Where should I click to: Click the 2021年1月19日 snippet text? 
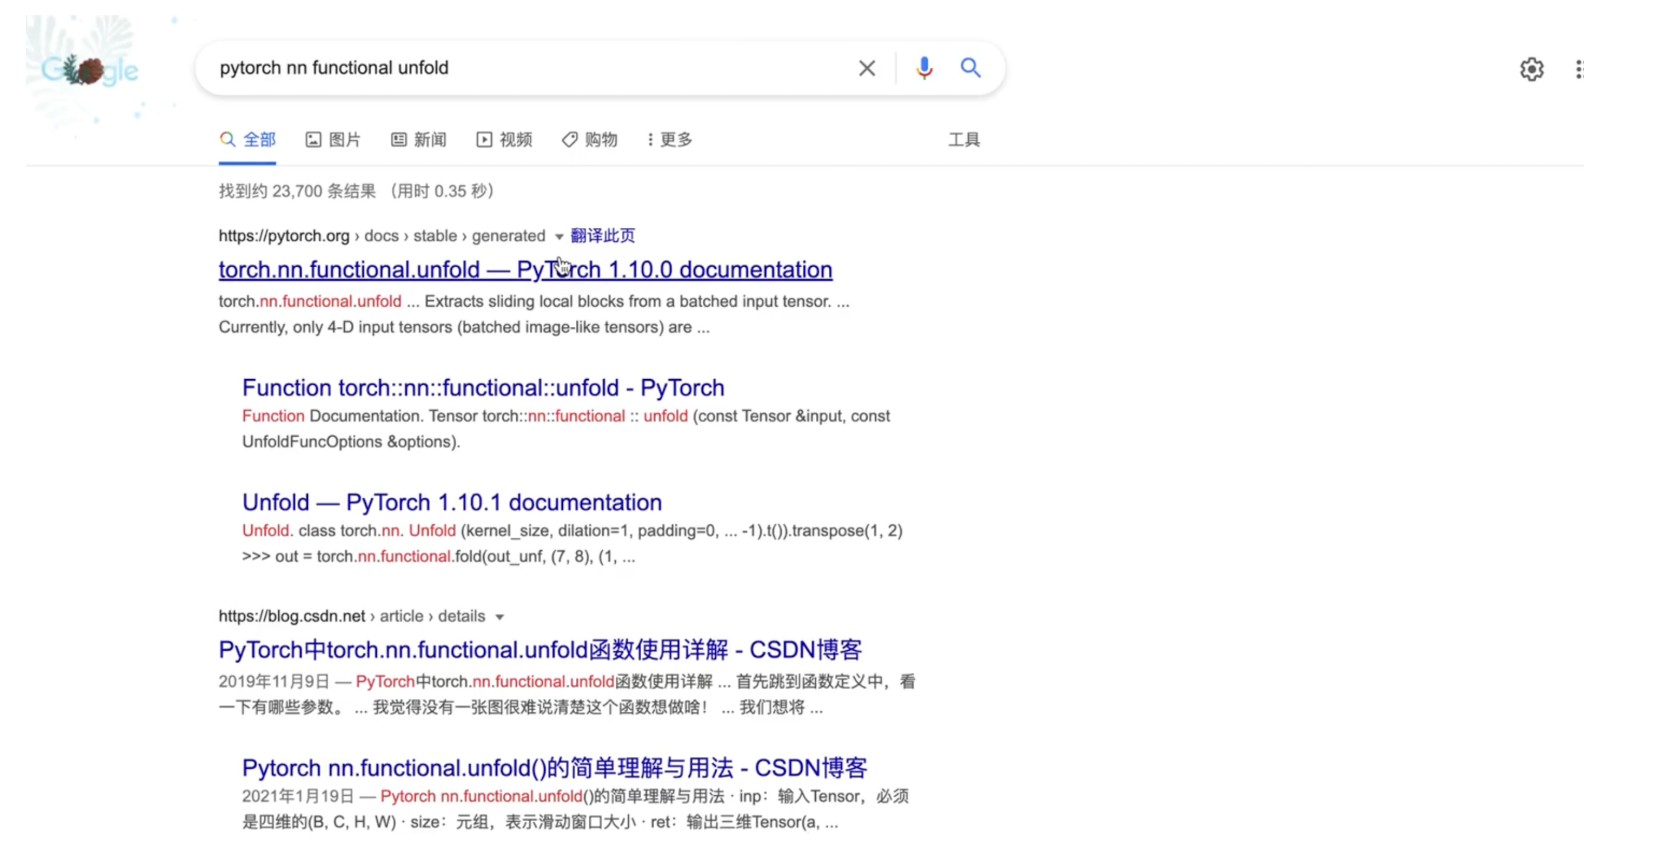575,809
